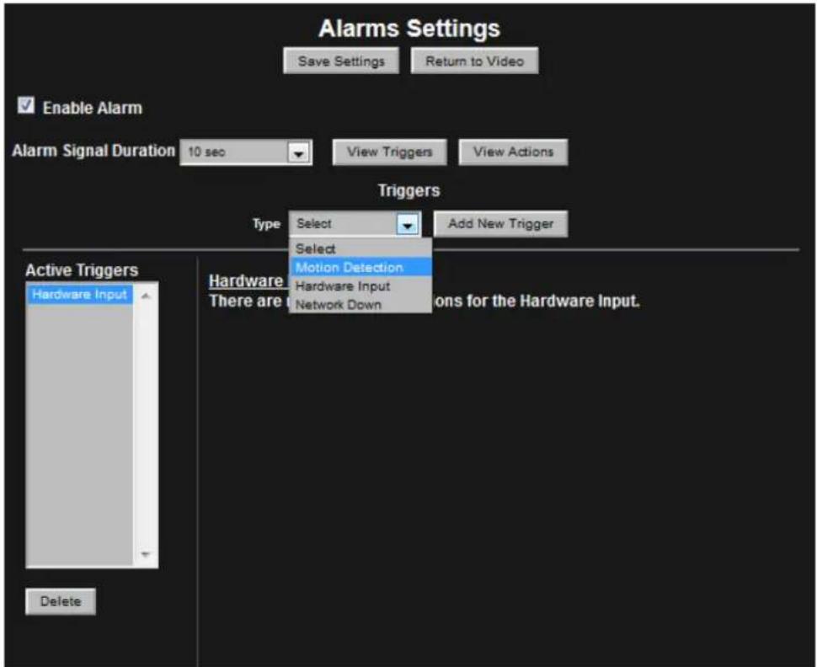This screenshot has height=667, width=817.
Task: Click Active Triggers list scroll up arrow
Action: [x=146, y=296]
